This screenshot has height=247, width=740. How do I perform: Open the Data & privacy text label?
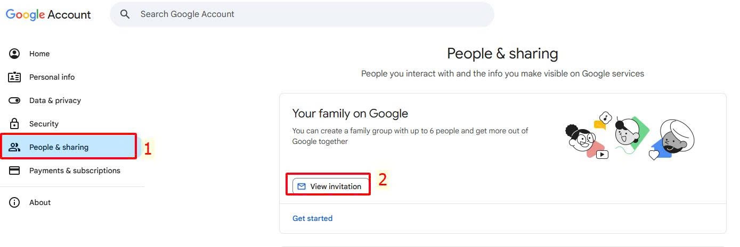click(55, 100)
